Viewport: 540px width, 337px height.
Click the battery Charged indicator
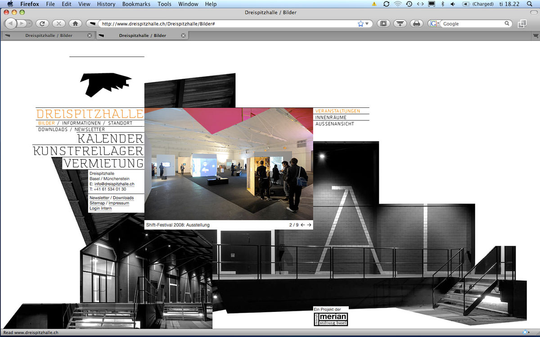pyautogui.click(x=477, y=4)
